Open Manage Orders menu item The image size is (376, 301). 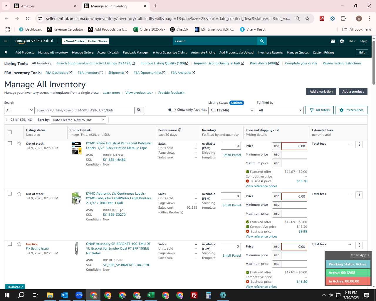[83, 52]
